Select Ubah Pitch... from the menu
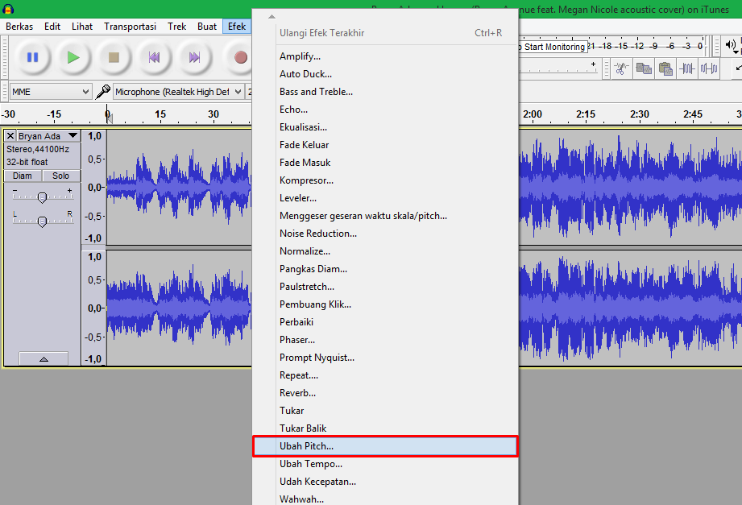This screenshot has width=742, height=505. 385,446
